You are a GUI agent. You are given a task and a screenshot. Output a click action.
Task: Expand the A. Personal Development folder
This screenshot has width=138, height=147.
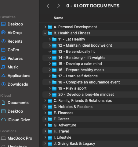coord(45,27)
